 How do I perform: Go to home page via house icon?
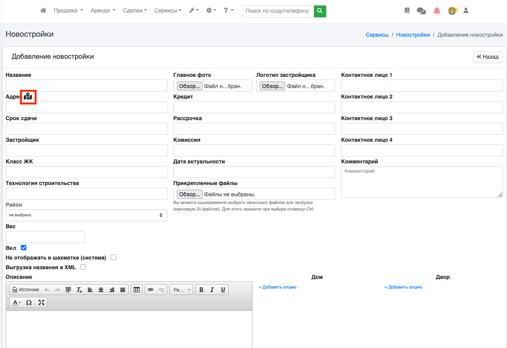point(43,11)
